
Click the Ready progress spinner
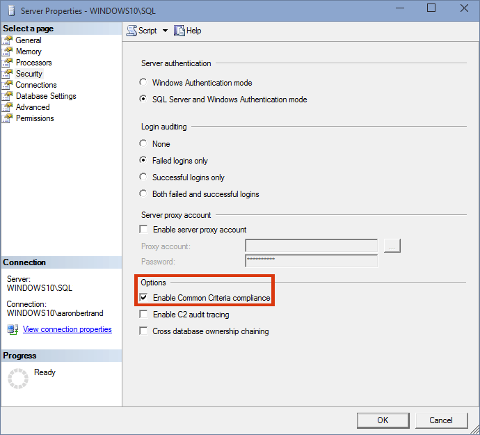coord(18,379)
